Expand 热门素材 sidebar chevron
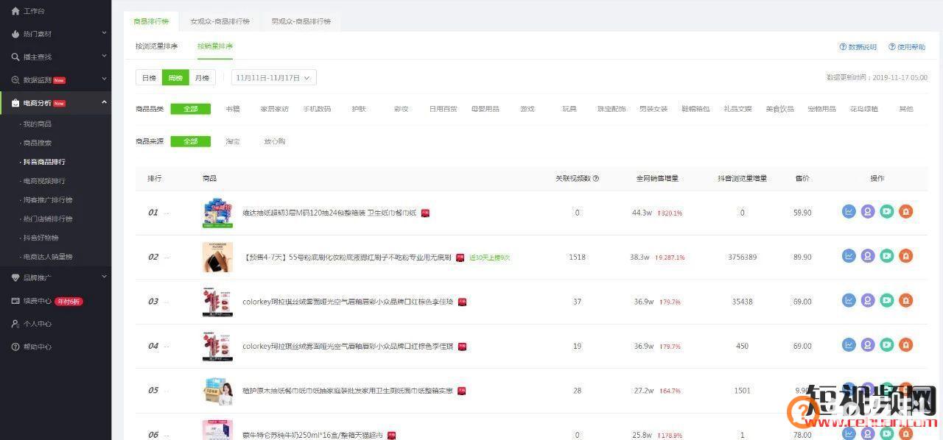The width and height of the screenshot is (943, 440). [x=104, y=34]
